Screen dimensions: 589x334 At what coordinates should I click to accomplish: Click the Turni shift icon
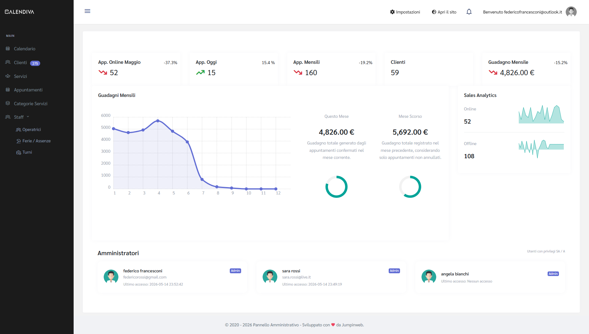[x=18, y=152]
